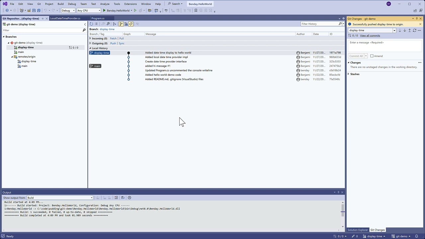
Task: Click the Fetch link in Incoming row
Action: pos(113,39)
